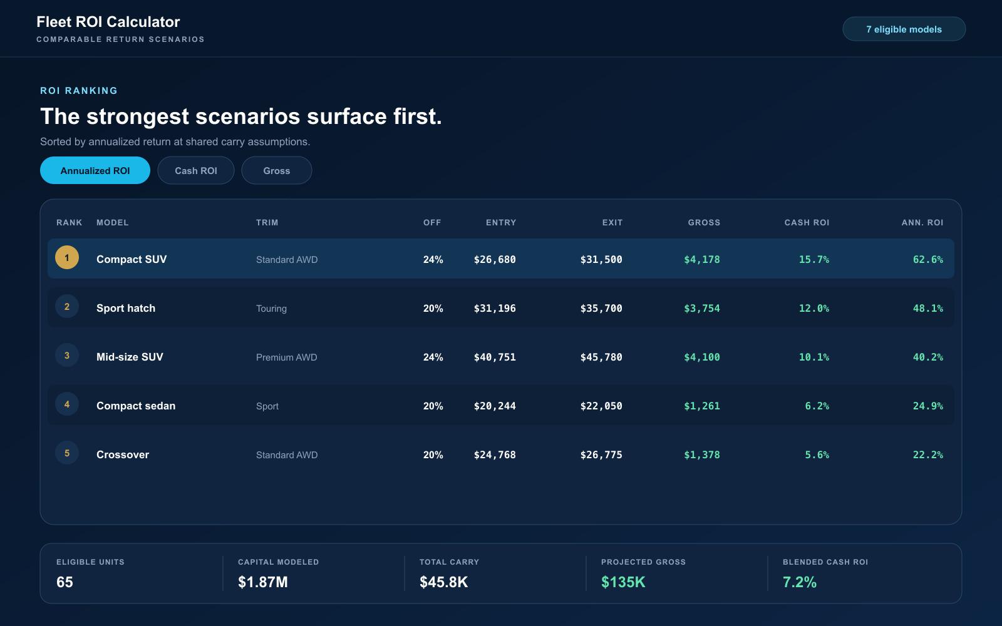
Task: Click rank 1 gold badge
Action: pos(67,257)
